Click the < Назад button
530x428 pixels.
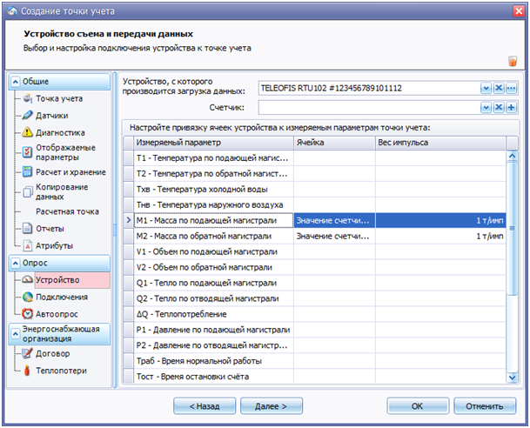205,406
